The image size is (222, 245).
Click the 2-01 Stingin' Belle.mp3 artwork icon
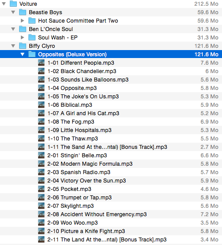pos(41,156)
